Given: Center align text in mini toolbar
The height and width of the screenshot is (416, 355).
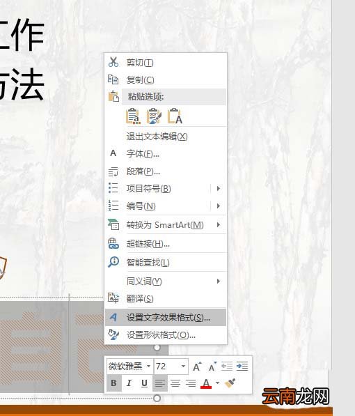Looking at the screenshot, I should click(x=175, y=383).
